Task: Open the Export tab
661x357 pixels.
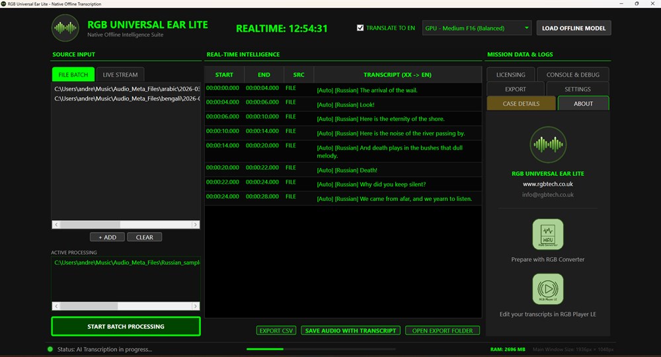Action: [515, 89]
